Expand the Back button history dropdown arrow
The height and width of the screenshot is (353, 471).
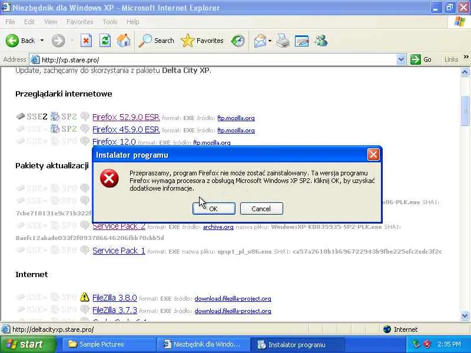(42, 41)
